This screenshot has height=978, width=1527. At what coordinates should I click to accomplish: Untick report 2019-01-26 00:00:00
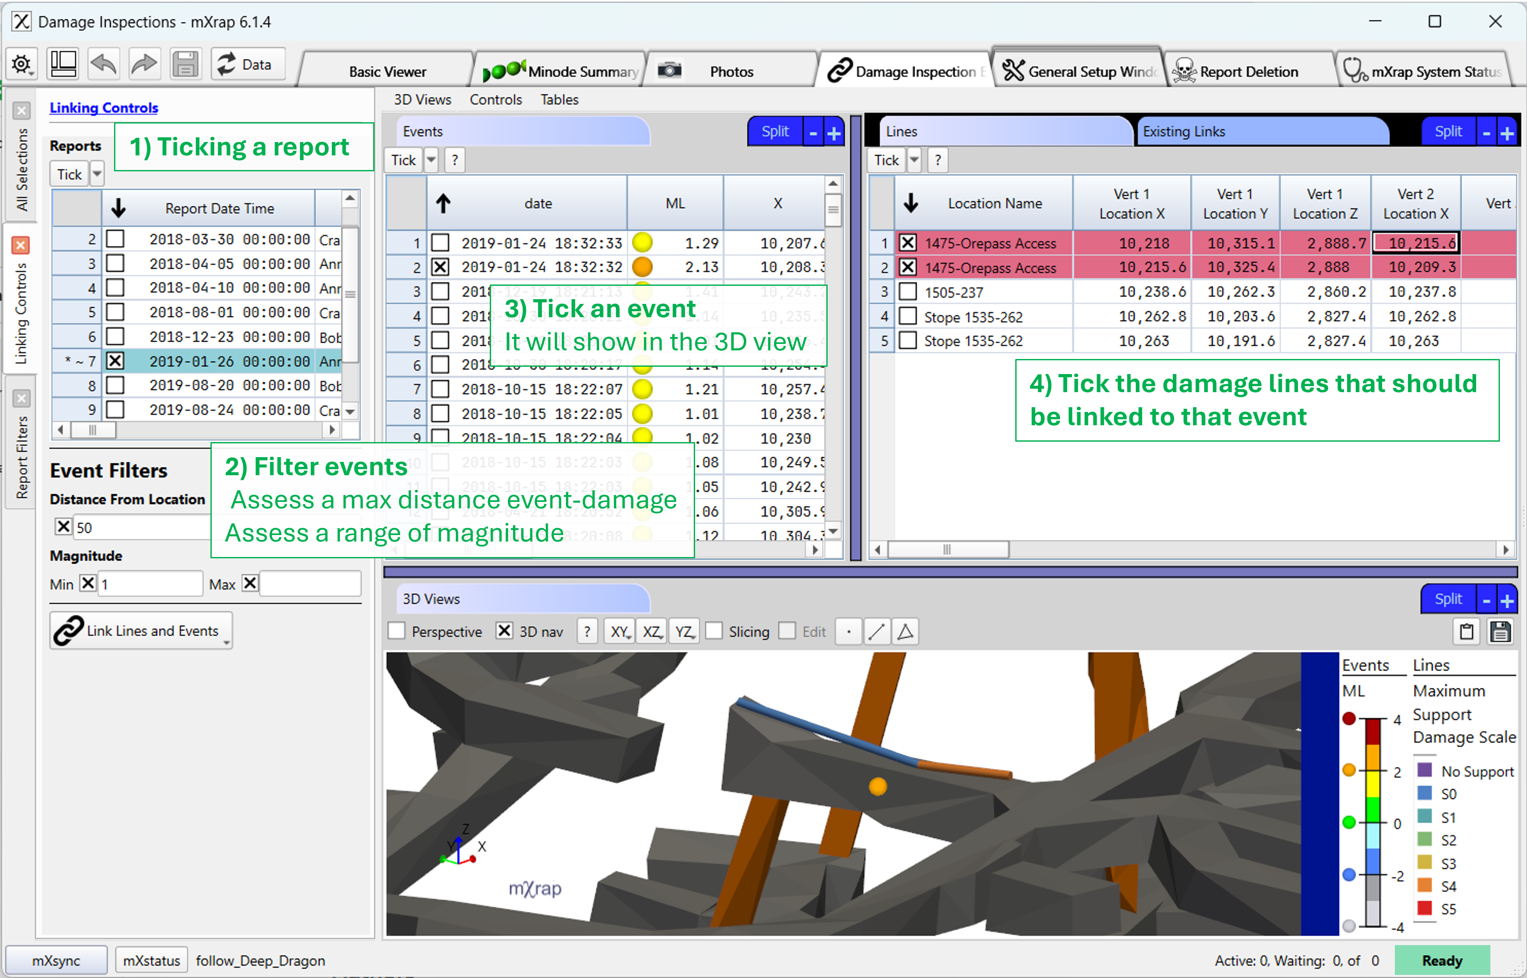click(x=115, y=361)
